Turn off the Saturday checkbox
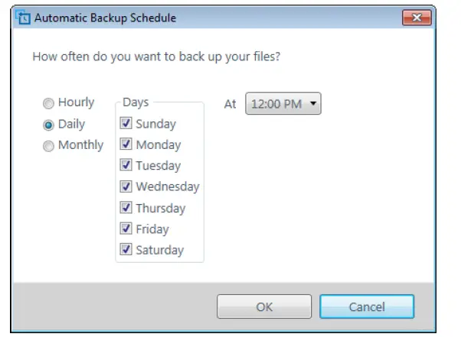Viewport: 461px width, 337px height. tap(126, 250)
